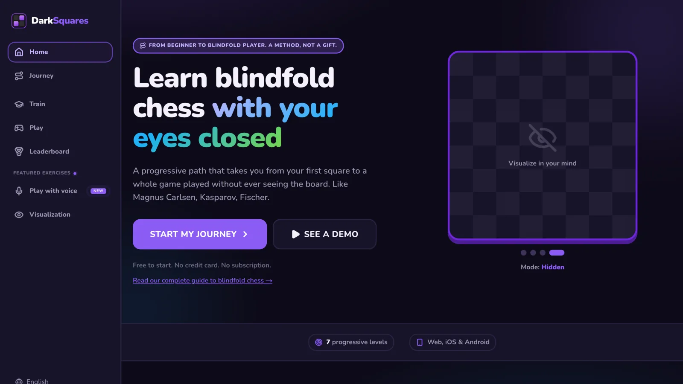Open Leaderboard via the medal icon
Screen dimensions: 683x384
(x=19, y=151)
